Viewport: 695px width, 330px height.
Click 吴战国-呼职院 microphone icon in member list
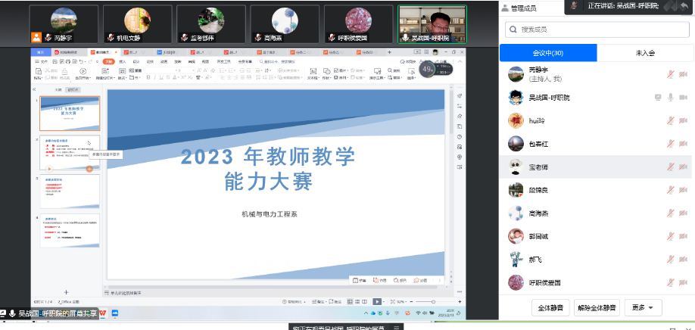pos(670,98)
